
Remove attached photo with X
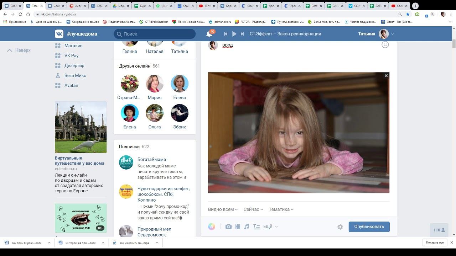tap(386, 76)
